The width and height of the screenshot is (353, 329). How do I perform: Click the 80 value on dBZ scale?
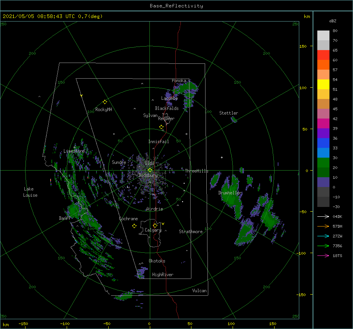tap(335, 31)
